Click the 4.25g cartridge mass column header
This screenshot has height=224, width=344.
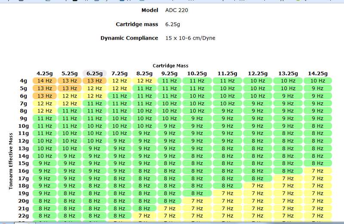click(45, 73)
